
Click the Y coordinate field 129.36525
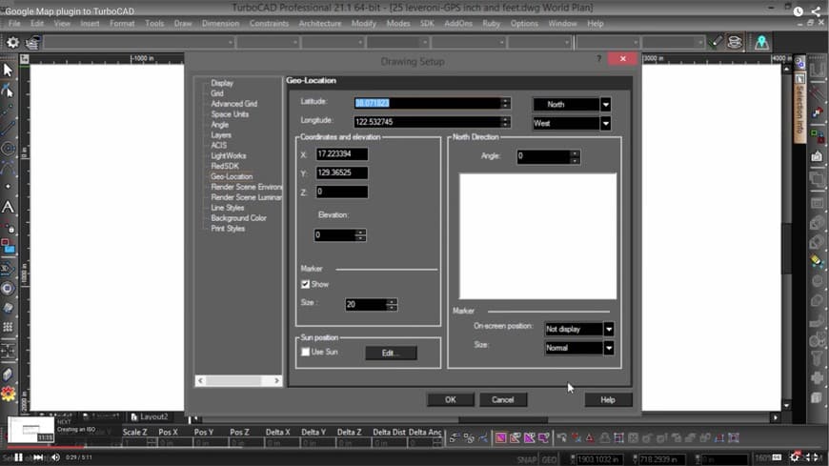click(x=341, y=173)
